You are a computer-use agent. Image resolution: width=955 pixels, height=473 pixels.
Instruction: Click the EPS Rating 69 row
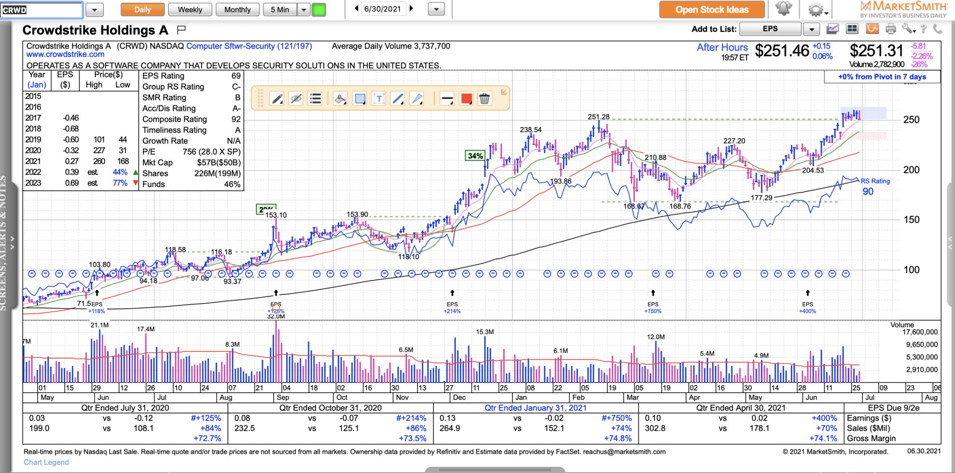point(191,76)
